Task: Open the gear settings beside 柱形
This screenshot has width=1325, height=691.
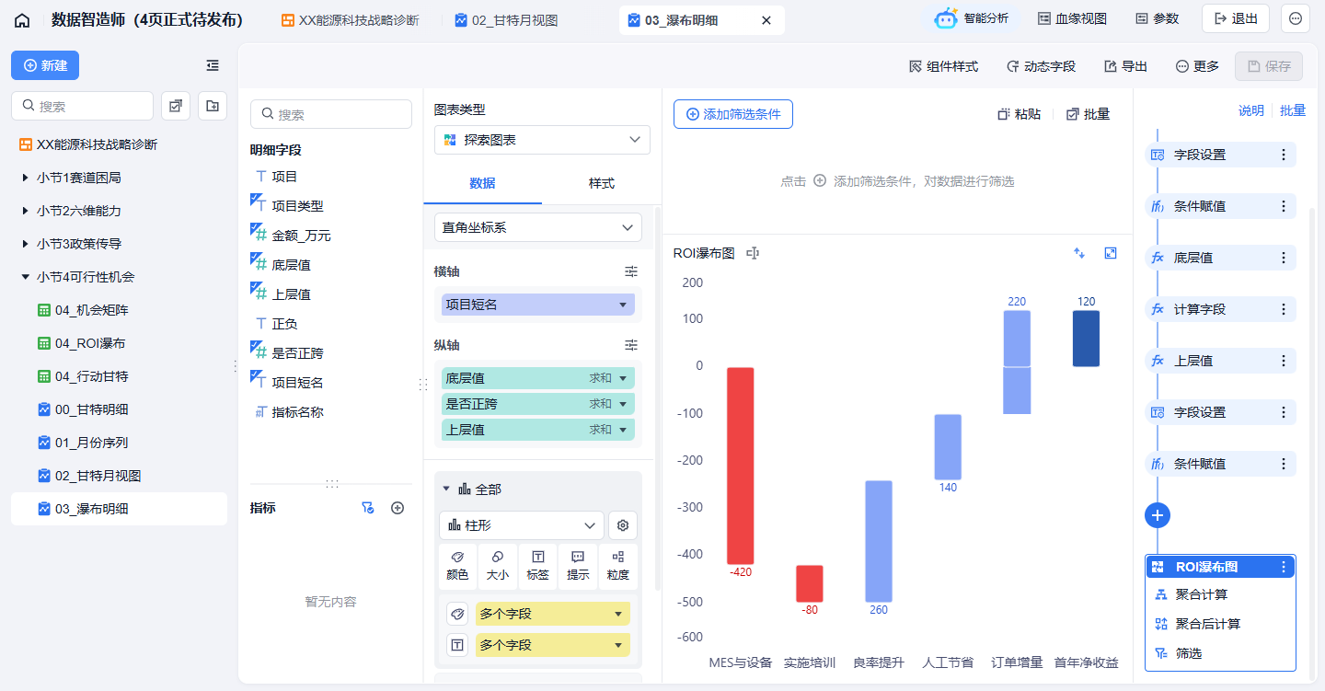Action: [623, 525]
